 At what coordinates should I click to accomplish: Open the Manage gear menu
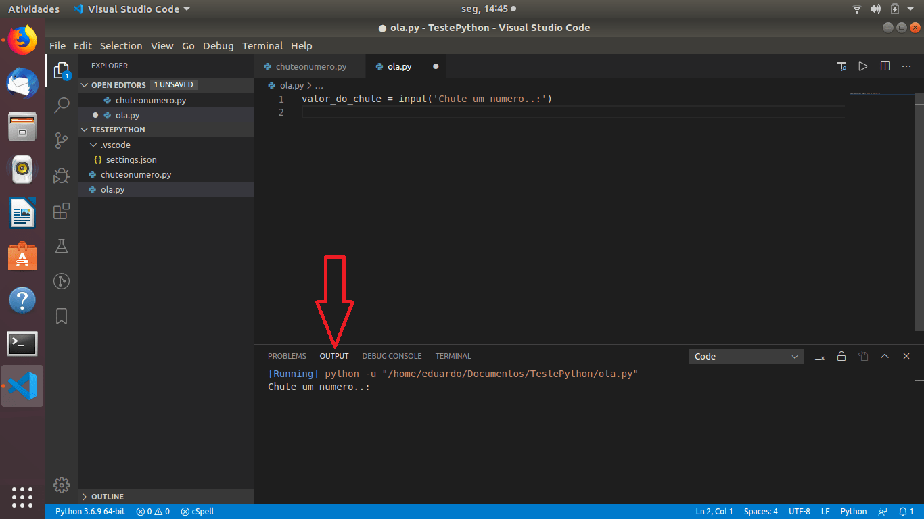tap(62, 485)
